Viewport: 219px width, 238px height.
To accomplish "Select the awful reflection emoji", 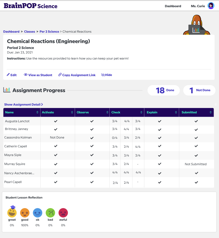I will 63,213.
